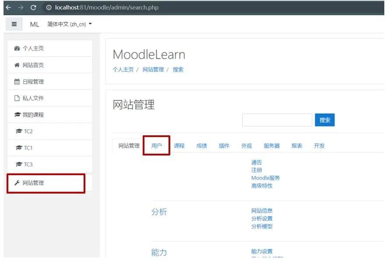This screenshot has height=261, width=390.
Task: Click the MoodleLearn page title
Action: tap(149, 54)
